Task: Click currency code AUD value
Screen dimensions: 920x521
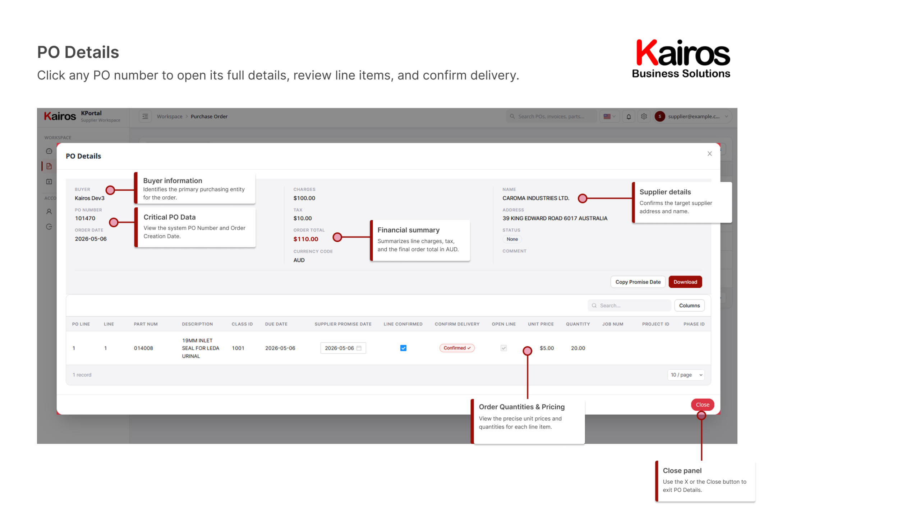Action: [x=299, y=260]
